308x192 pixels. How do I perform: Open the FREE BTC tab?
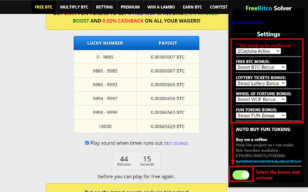44,7
